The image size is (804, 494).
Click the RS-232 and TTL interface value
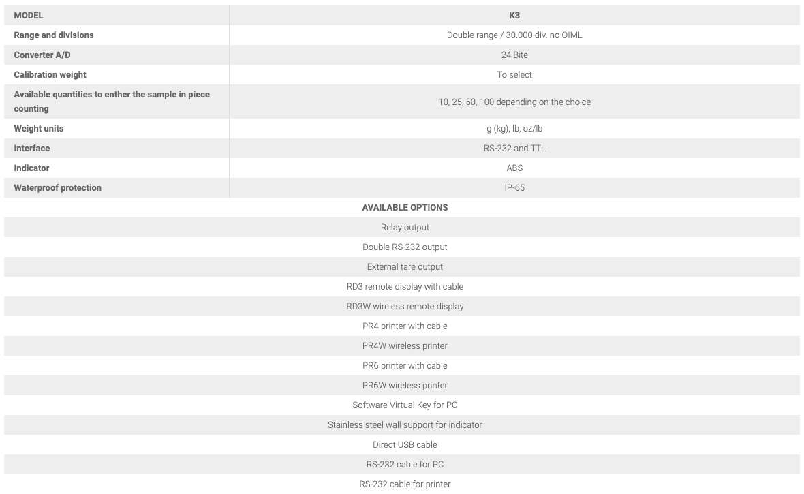coord(514,148)
